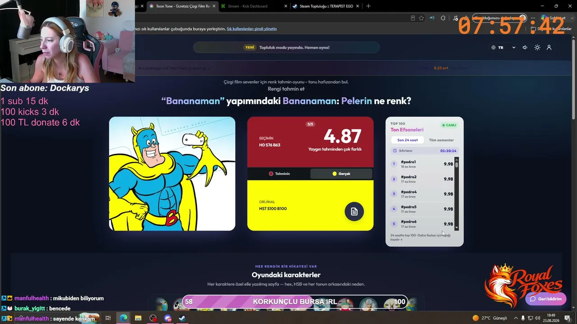Open the browser extensions puzzle icon
577x324 pixels.
pyautogui.click(x=443, y=18)
